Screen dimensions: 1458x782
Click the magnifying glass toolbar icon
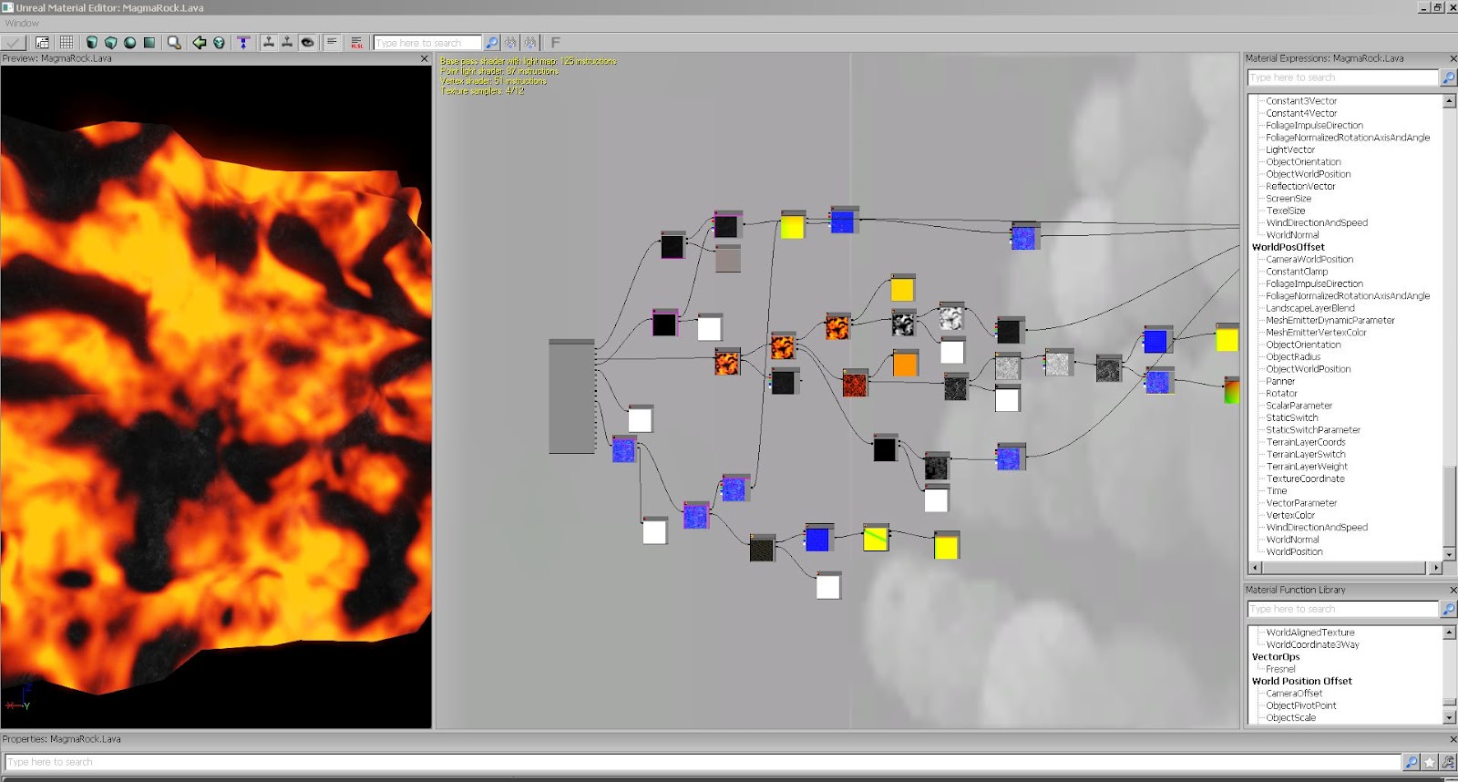pyautogui.click(x=174, y=43)
